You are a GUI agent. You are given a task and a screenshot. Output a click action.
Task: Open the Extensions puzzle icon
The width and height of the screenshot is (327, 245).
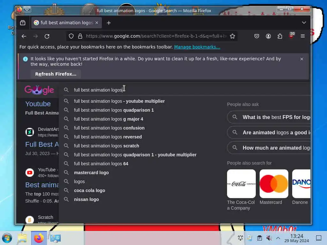coord(280,36)
